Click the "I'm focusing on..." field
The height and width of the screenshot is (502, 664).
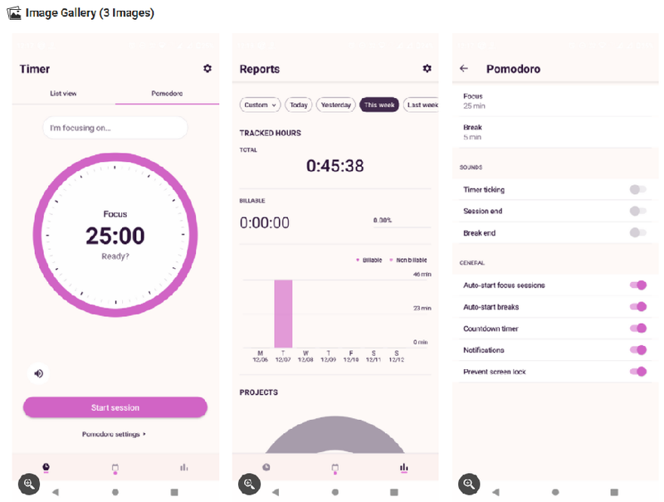pos(115,128)
